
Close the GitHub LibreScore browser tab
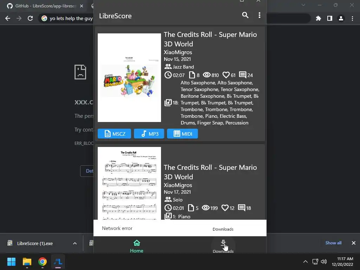click(82, 6)
